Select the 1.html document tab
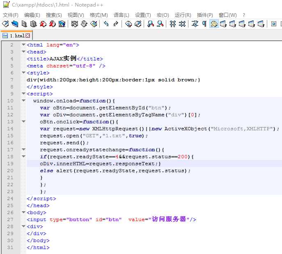Image resolution: width=282 pixels, height=254 pixels. (x=16, y=36)
